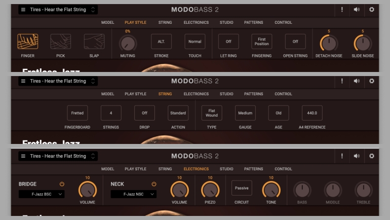Click the Middle EQ knob
Viewport: 390px width, 220px height.
[x=333, y=190]
